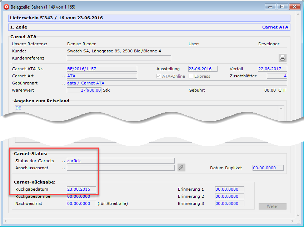This screenshot has width=304, height=227.
Task: Click scroll-up arrow in Angaben zum Reiseland box
Action: [x=281, y=108]
